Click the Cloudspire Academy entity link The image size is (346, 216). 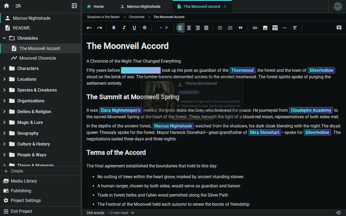pos(311,110)
